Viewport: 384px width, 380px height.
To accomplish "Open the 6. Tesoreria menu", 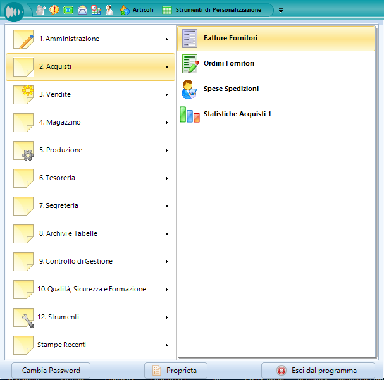I will (x=57, y=178).
